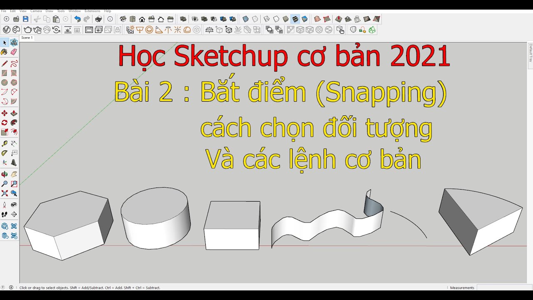Select the Walk footprints tool
The height and width of the screenshot is (300, 533).
tap(5, 215)
